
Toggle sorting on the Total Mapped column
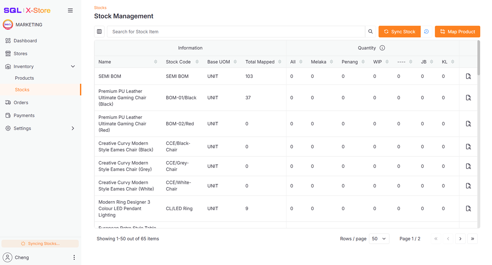(280, 62)
